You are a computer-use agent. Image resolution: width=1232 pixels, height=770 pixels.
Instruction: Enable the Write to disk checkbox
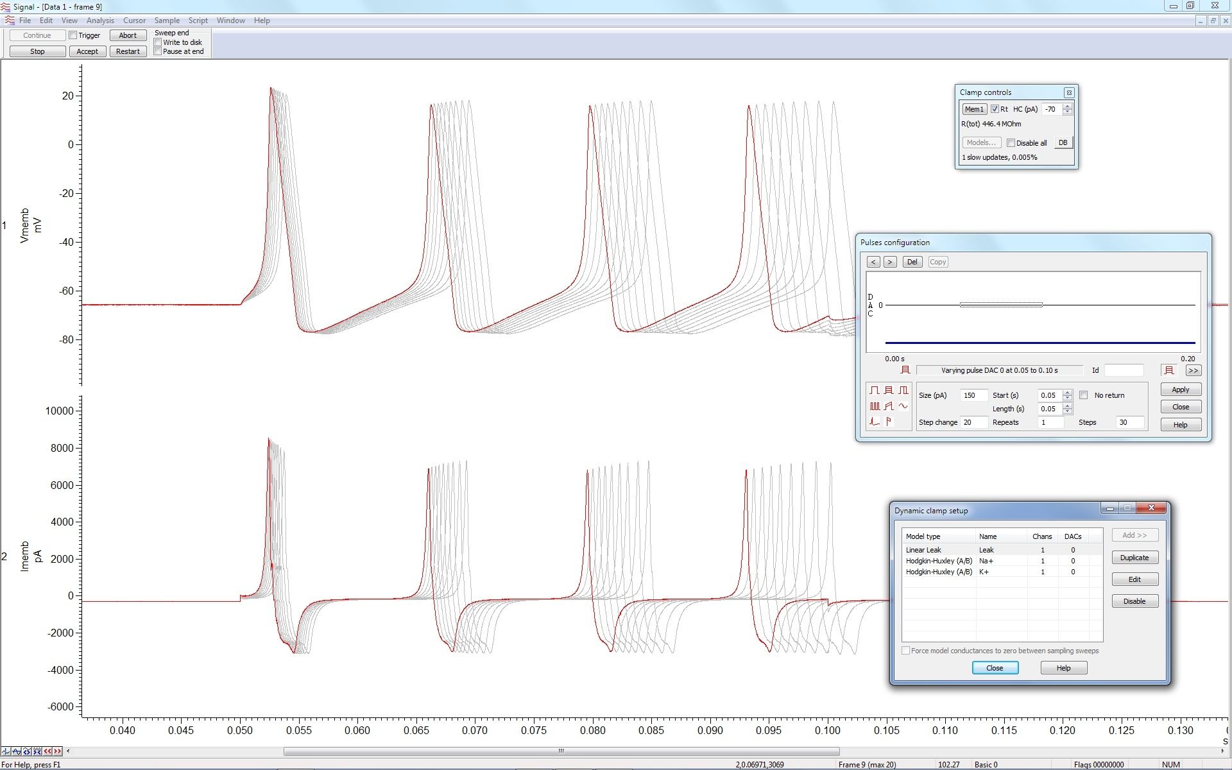pos(158,42)
